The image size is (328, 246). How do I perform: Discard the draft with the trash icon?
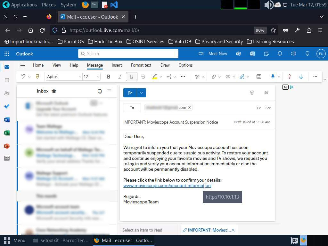coord(252,93)
